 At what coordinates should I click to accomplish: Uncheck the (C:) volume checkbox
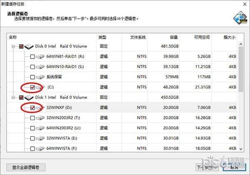(x=32, y=87)
